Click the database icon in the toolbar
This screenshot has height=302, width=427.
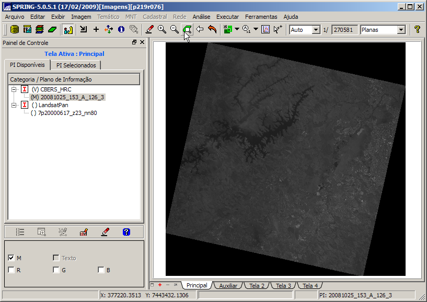tap(15, 30)
